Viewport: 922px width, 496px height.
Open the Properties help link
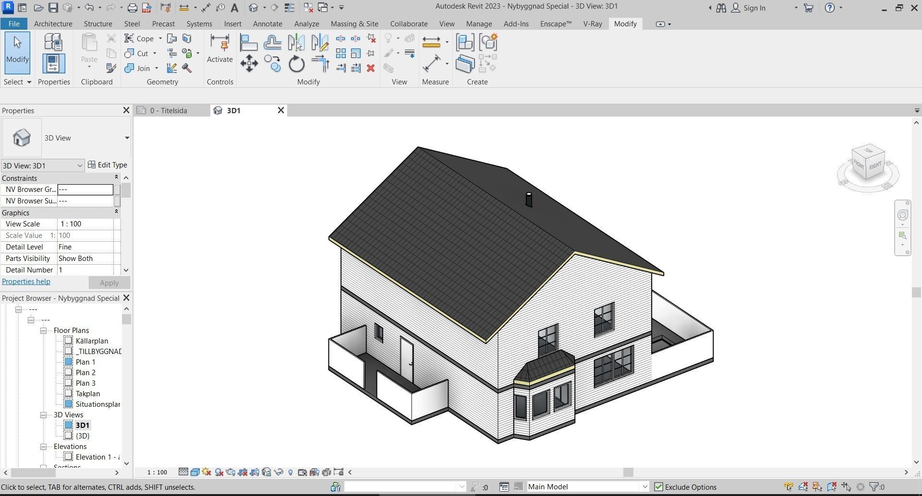click(x=26, y=282)
